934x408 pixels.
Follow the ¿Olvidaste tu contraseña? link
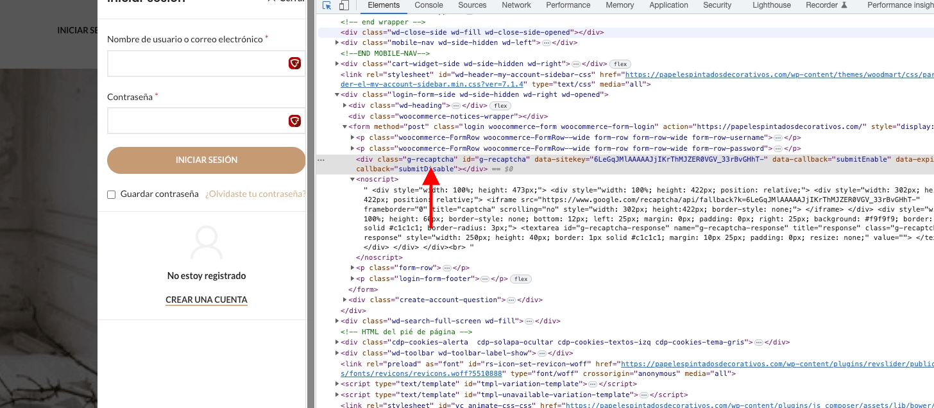pyautogui.click(x=255, y=194)
